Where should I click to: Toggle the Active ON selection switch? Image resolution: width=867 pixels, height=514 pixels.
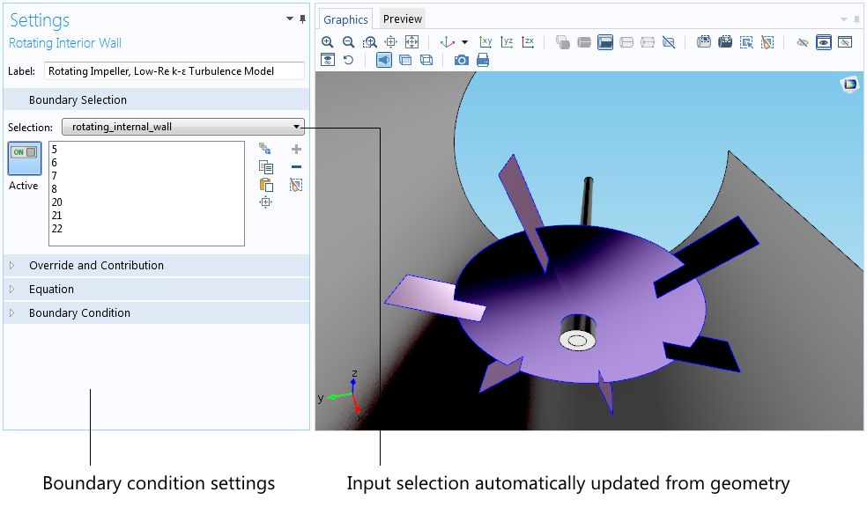click(x=25, y=158)
